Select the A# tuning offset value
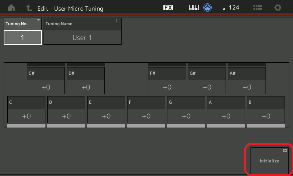 pos(247,87)
